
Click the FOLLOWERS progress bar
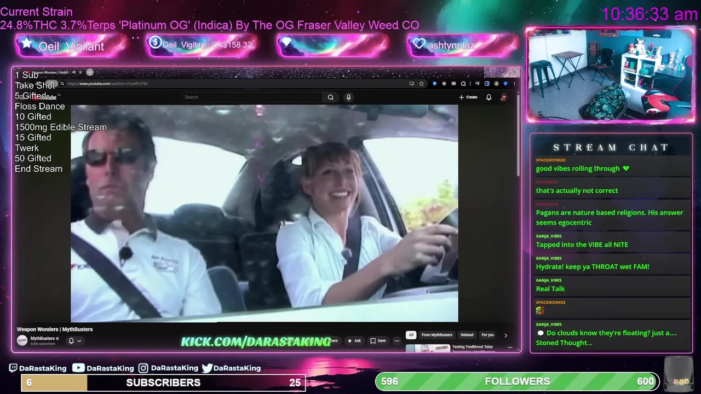click(518, 381)
